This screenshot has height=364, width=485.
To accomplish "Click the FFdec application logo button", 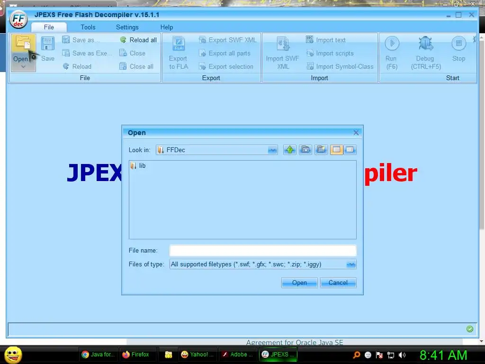I will coord(18,19).
